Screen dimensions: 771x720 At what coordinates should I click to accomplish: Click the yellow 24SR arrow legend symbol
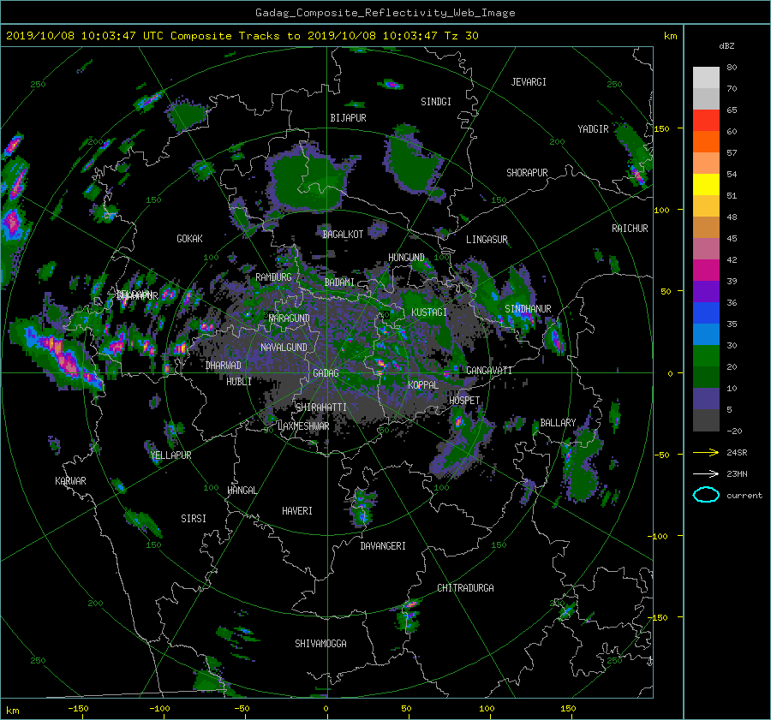coord(706,452)
